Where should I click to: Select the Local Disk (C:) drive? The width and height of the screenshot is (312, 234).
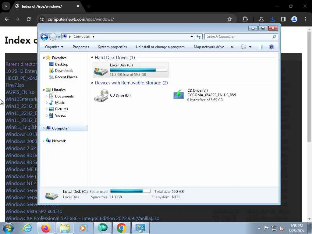(131, 70)
